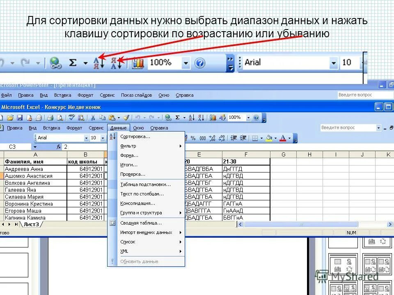Open zoom dropdown in enlarged top toolbar
This screenshot has width=394, height=295.
pos(186,63)
